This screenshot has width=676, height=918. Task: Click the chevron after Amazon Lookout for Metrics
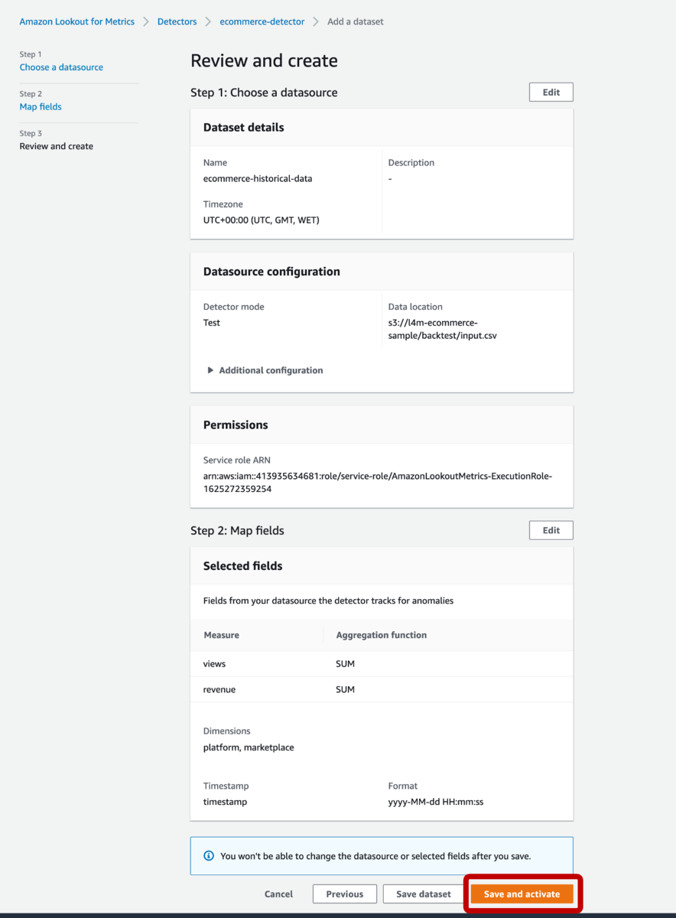point(146,21)
